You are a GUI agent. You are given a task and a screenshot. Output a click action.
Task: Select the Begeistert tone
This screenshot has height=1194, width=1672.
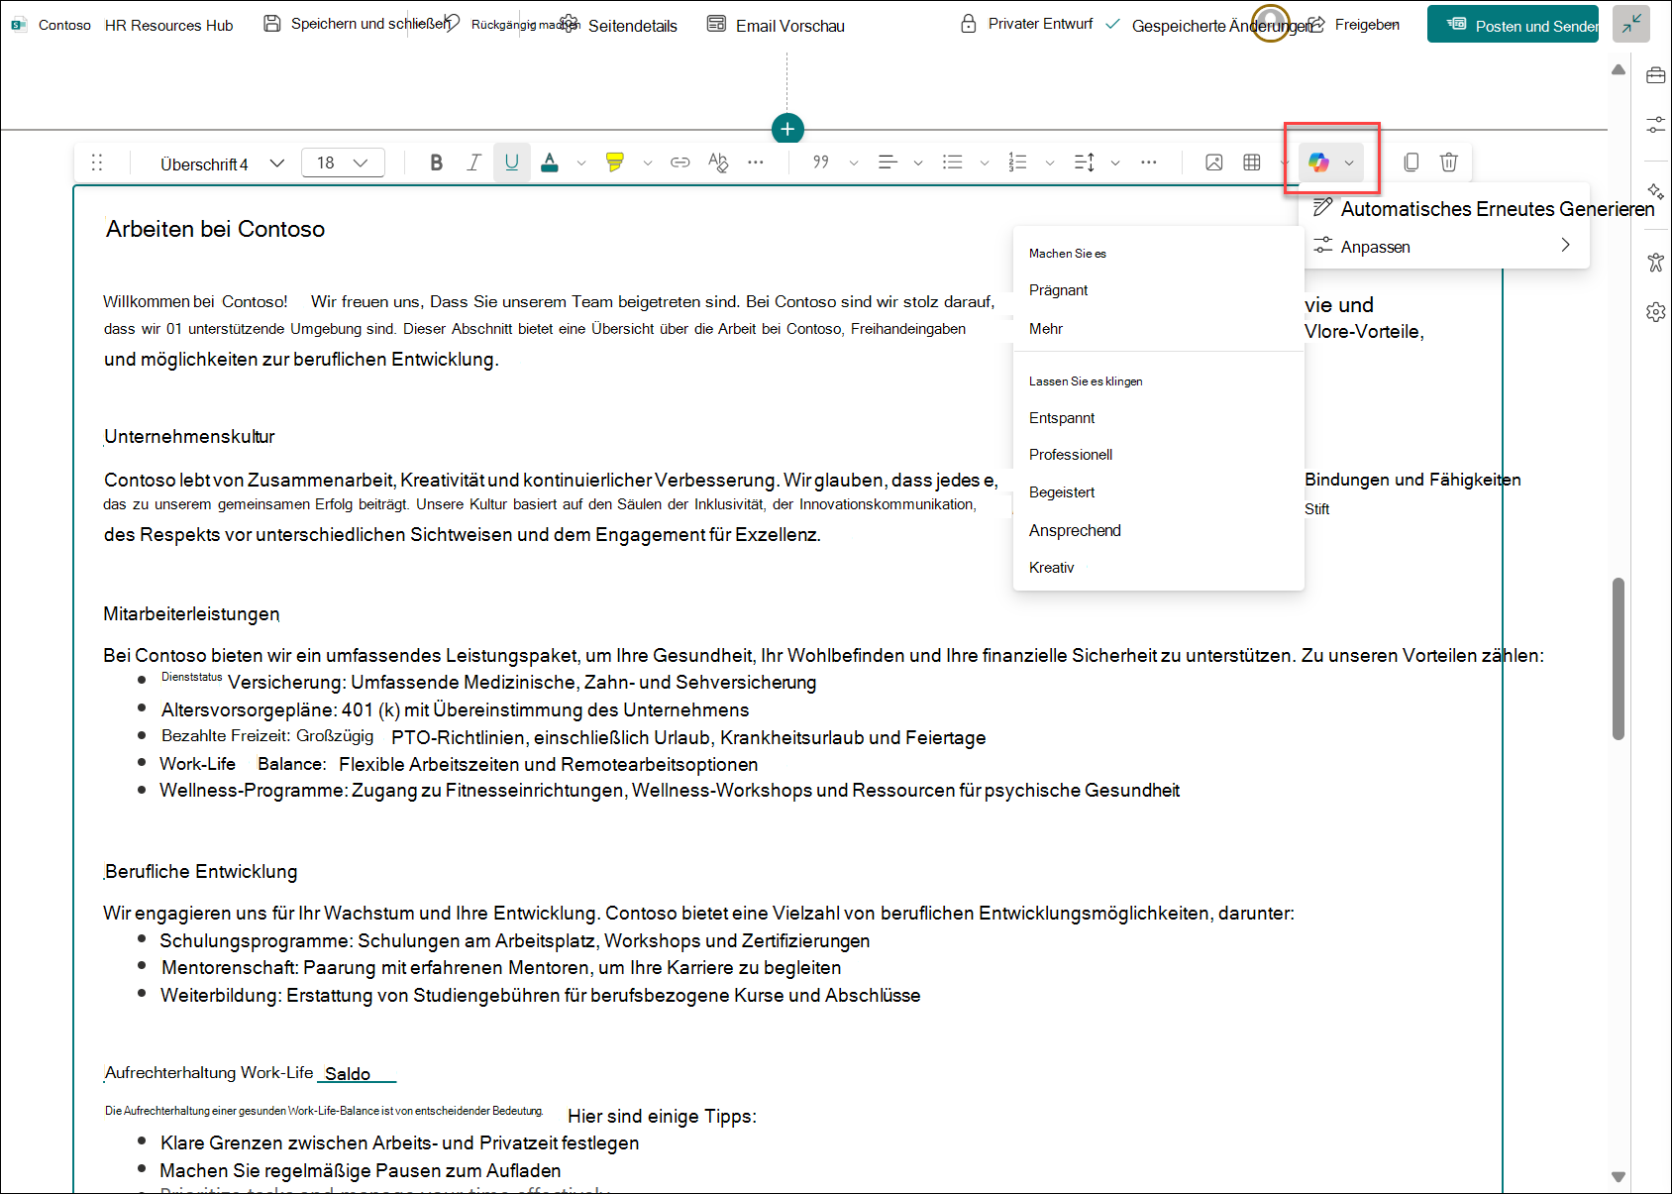point(1158,492)
